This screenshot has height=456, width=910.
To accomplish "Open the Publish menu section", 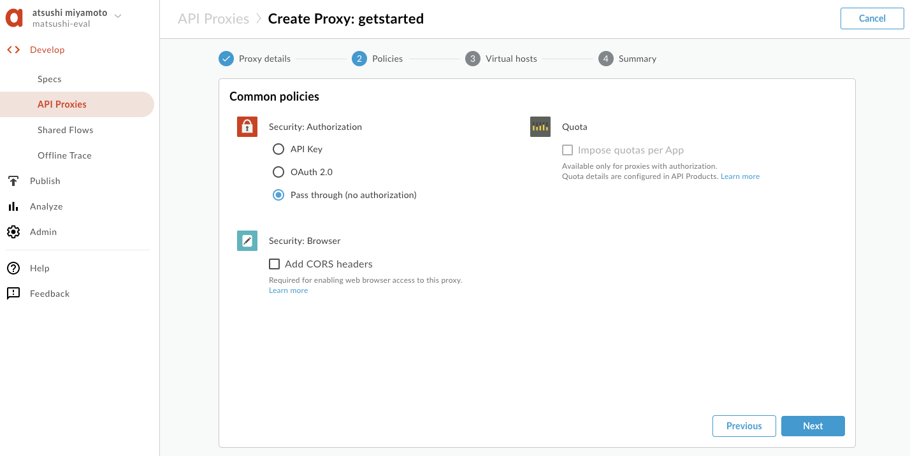I will tap(45, 181).
